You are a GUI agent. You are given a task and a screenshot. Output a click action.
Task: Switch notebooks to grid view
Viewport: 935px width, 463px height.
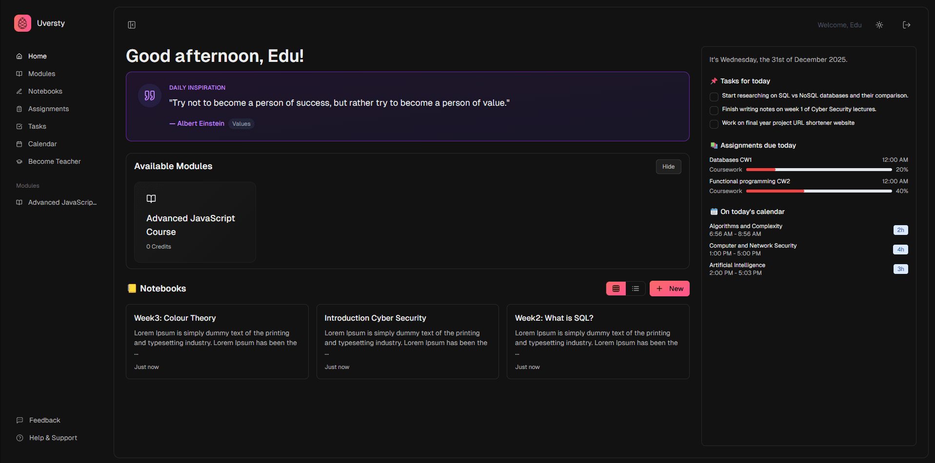click(x=616, y=288)
